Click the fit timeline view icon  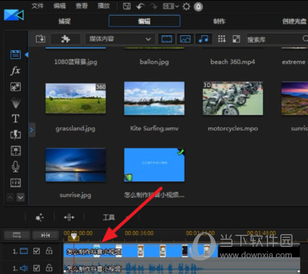[x=46, y=235]
